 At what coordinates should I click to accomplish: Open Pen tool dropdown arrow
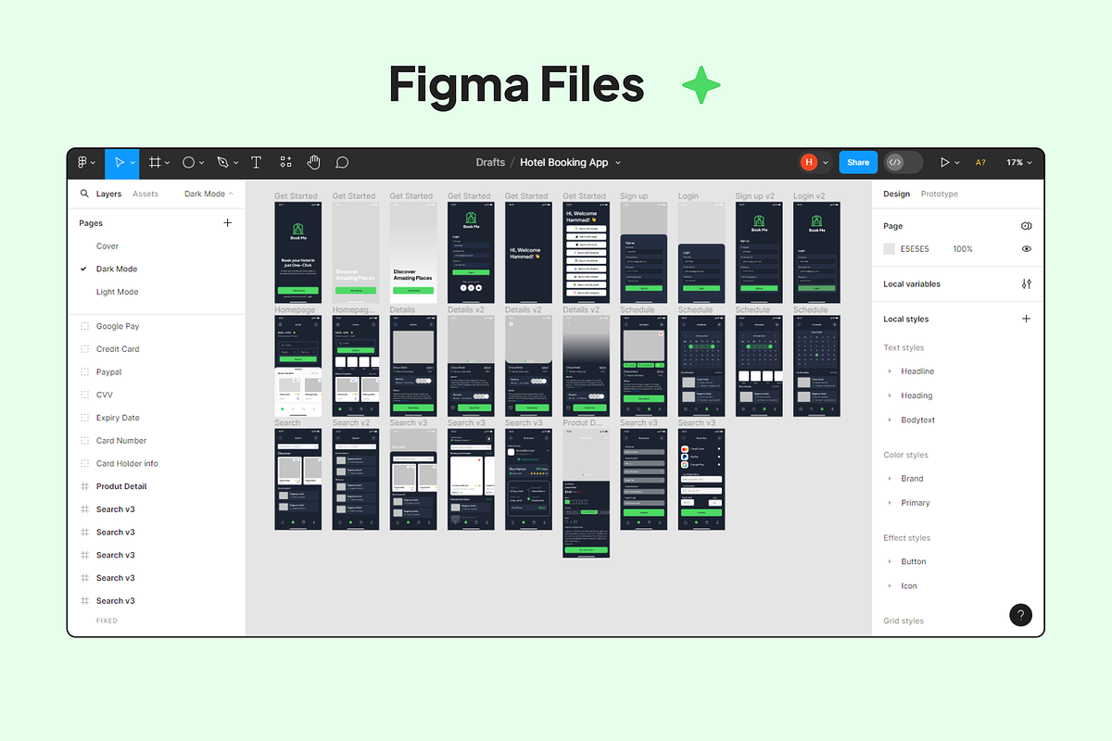(x=235, y=163)
